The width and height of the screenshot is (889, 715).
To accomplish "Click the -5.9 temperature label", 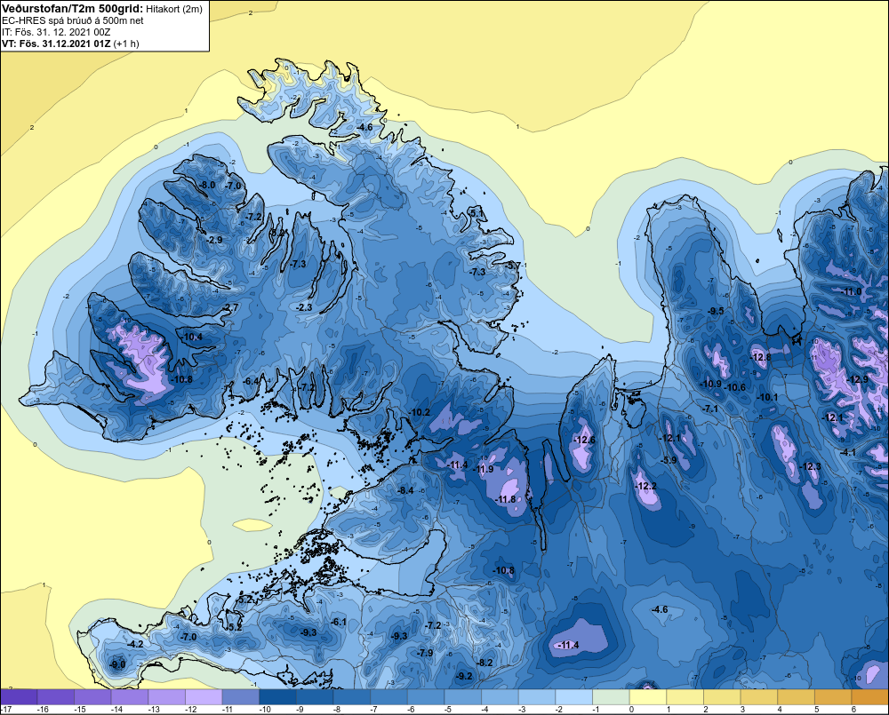I will [669, 460].
